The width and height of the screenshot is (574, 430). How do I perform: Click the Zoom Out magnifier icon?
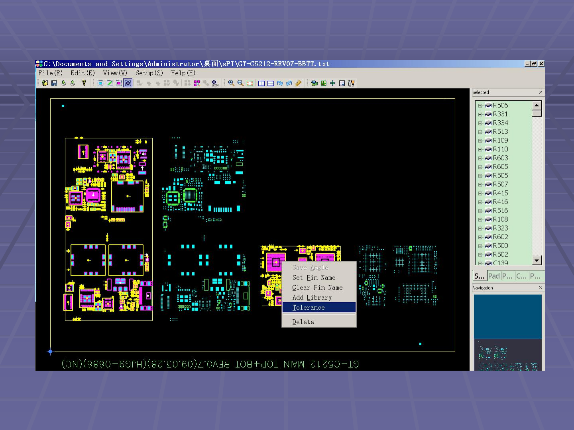coord(240,83)
